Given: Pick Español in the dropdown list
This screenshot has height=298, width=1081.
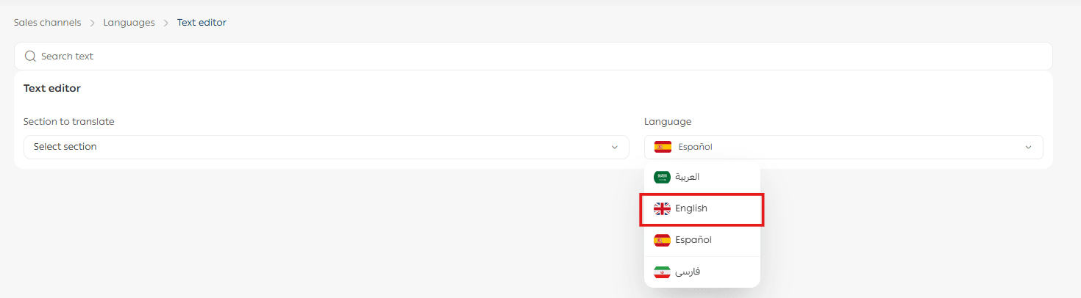Looking at the screenshot, I should [693, 240].
